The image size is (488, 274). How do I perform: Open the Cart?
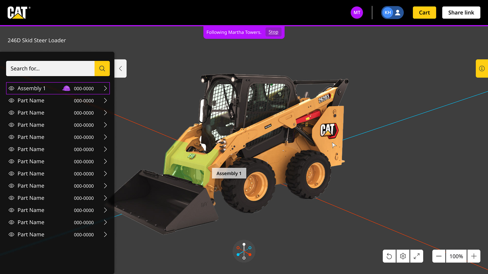click(x=424, y=12)
